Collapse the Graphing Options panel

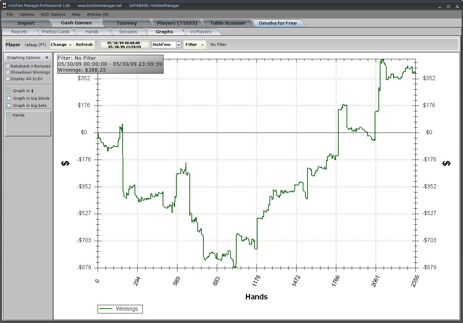(x=47, y=58)
